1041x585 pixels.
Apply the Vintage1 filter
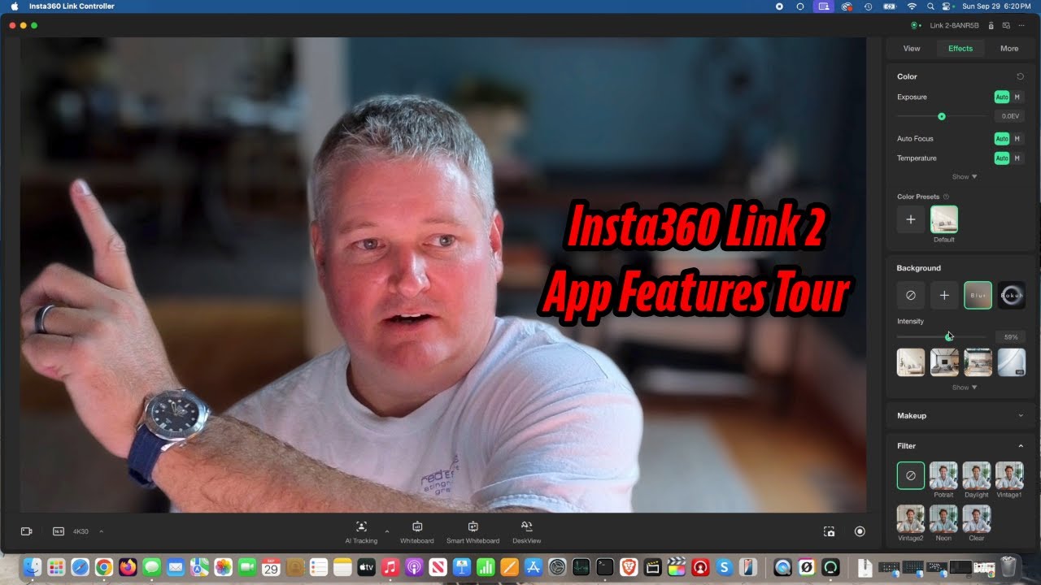(1009, 475)
